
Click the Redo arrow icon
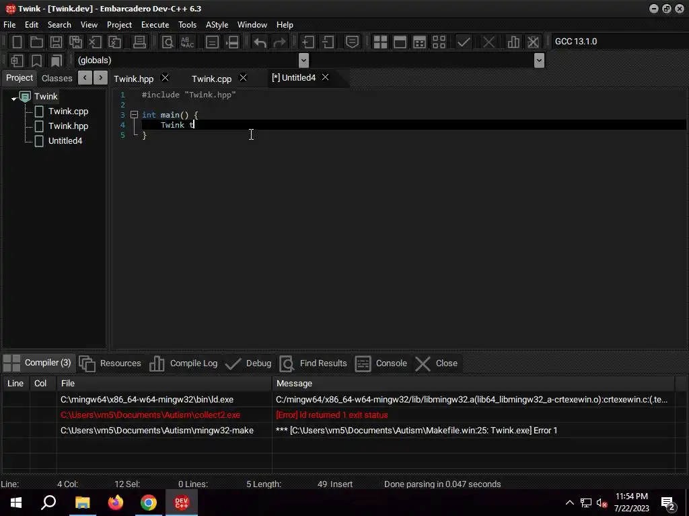(x=279, y=42)
